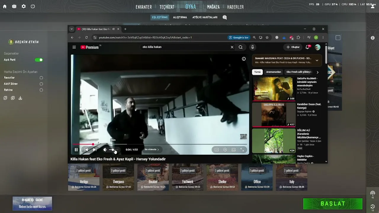Expand the Sonraki playlist panel chevron

[317, 60]
